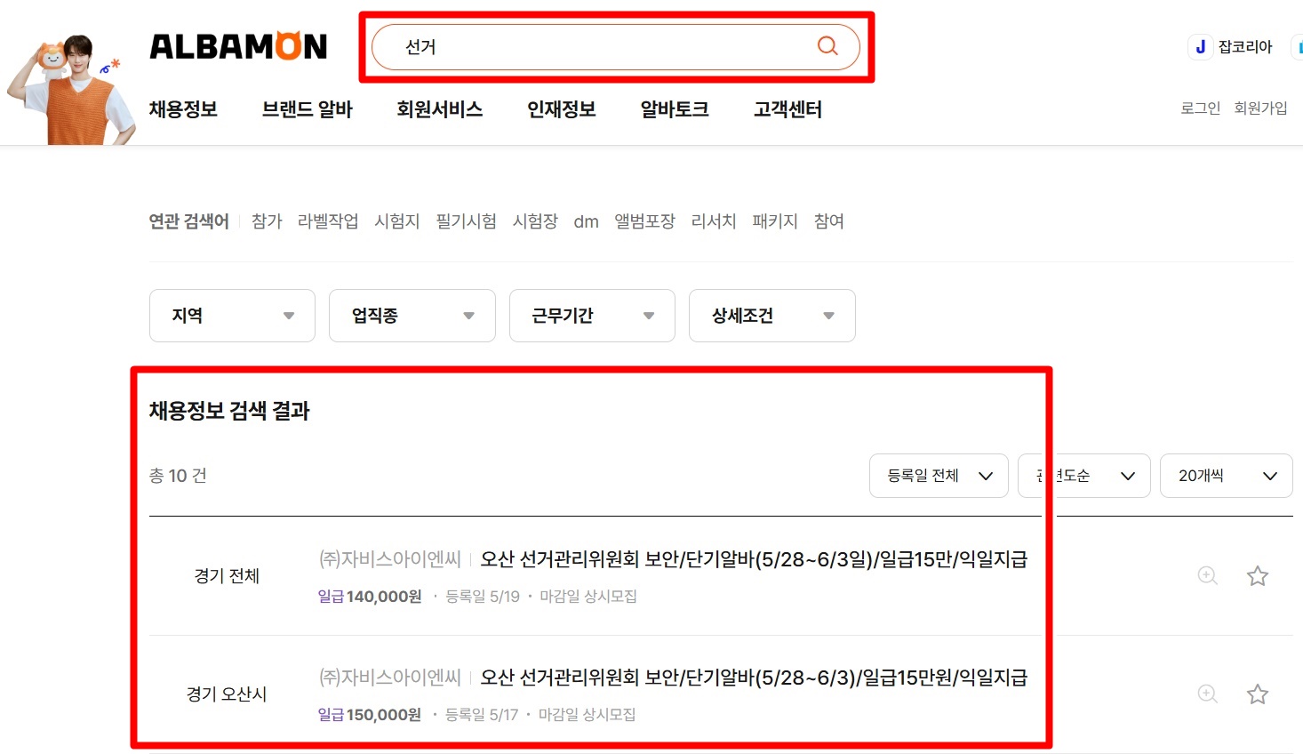1303x754 pixels.
Task: Click the zoom preview icon on first listing
Action: click(x=1207, y=576)
